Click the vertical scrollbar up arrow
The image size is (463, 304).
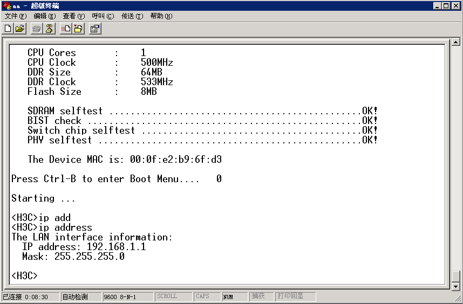coord(456,42)
